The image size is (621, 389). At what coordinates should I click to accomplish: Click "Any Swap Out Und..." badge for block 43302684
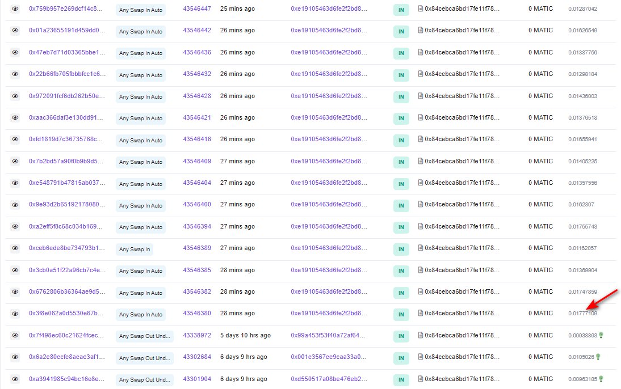[144, 357]
